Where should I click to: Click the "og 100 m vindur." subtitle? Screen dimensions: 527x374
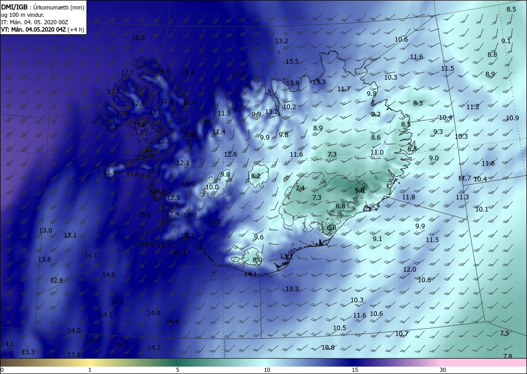click(23, 15)
